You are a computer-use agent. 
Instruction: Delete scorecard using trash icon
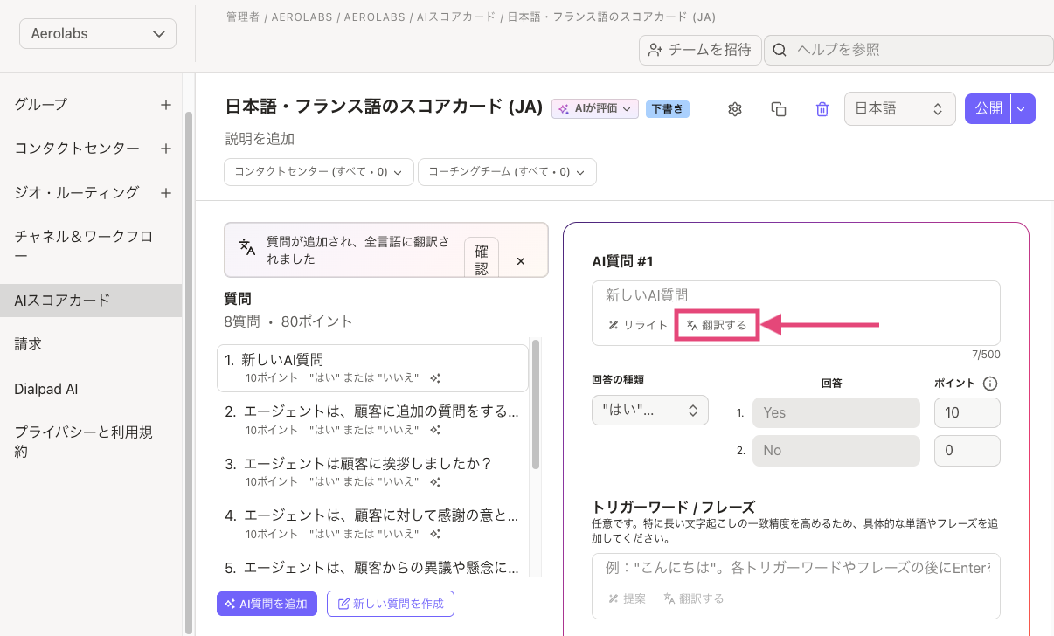pyautogui.click(x=822, y=109)
